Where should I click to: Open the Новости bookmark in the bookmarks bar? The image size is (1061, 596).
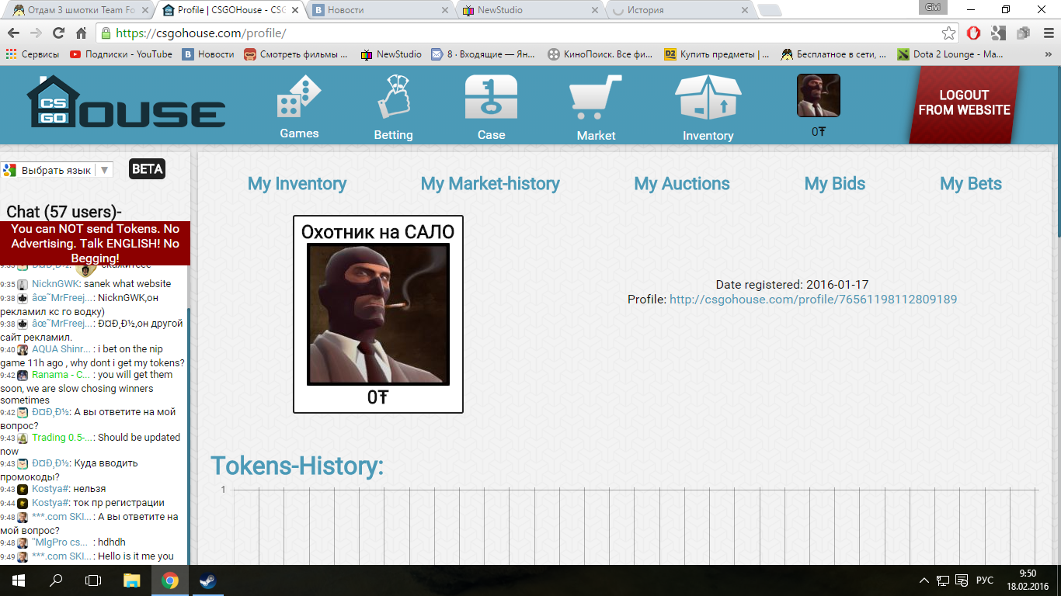click(208, 54)
